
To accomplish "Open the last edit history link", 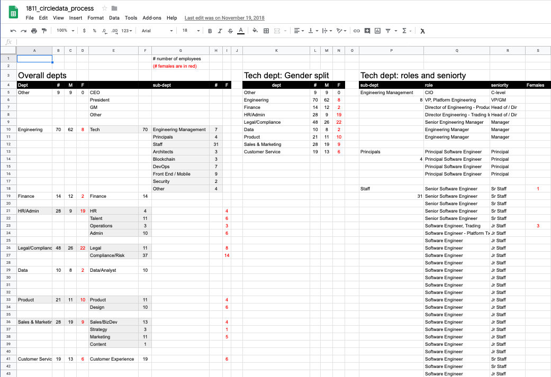I will coord(224,18).
